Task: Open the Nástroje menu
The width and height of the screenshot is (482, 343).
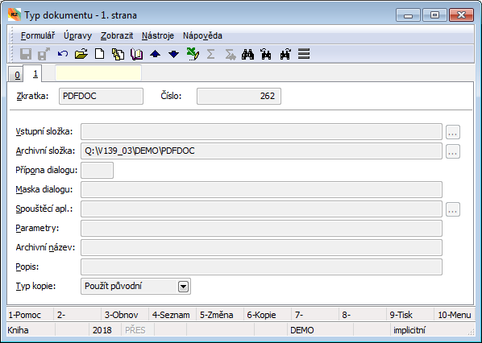Action: pyautogui.click(x=158, y=35)
